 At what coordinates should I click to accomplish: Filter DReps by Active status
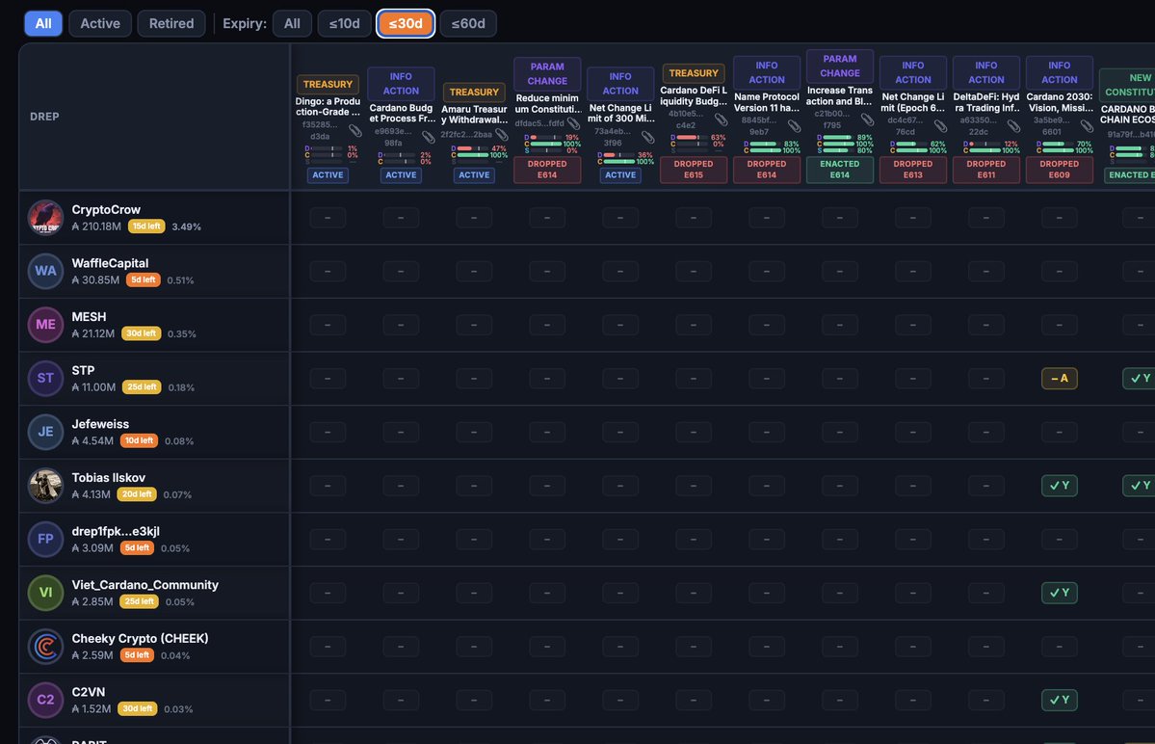point(100,23)
